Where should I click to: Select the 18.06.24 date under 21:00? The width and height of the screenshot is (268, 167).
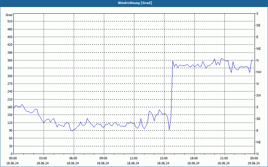click(x=223, y=163)
